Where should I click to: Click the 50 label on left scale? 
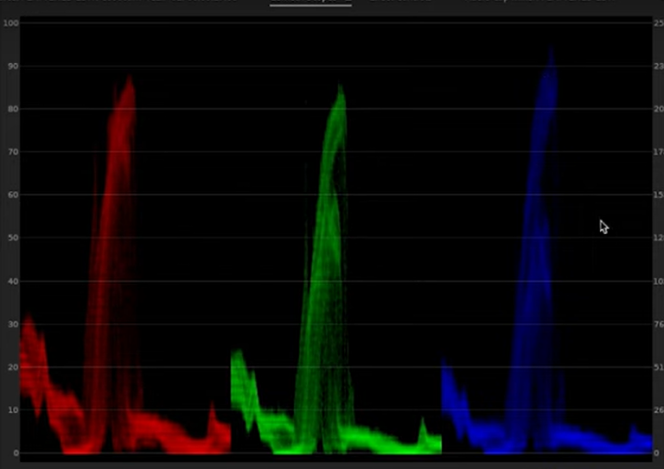12,238
